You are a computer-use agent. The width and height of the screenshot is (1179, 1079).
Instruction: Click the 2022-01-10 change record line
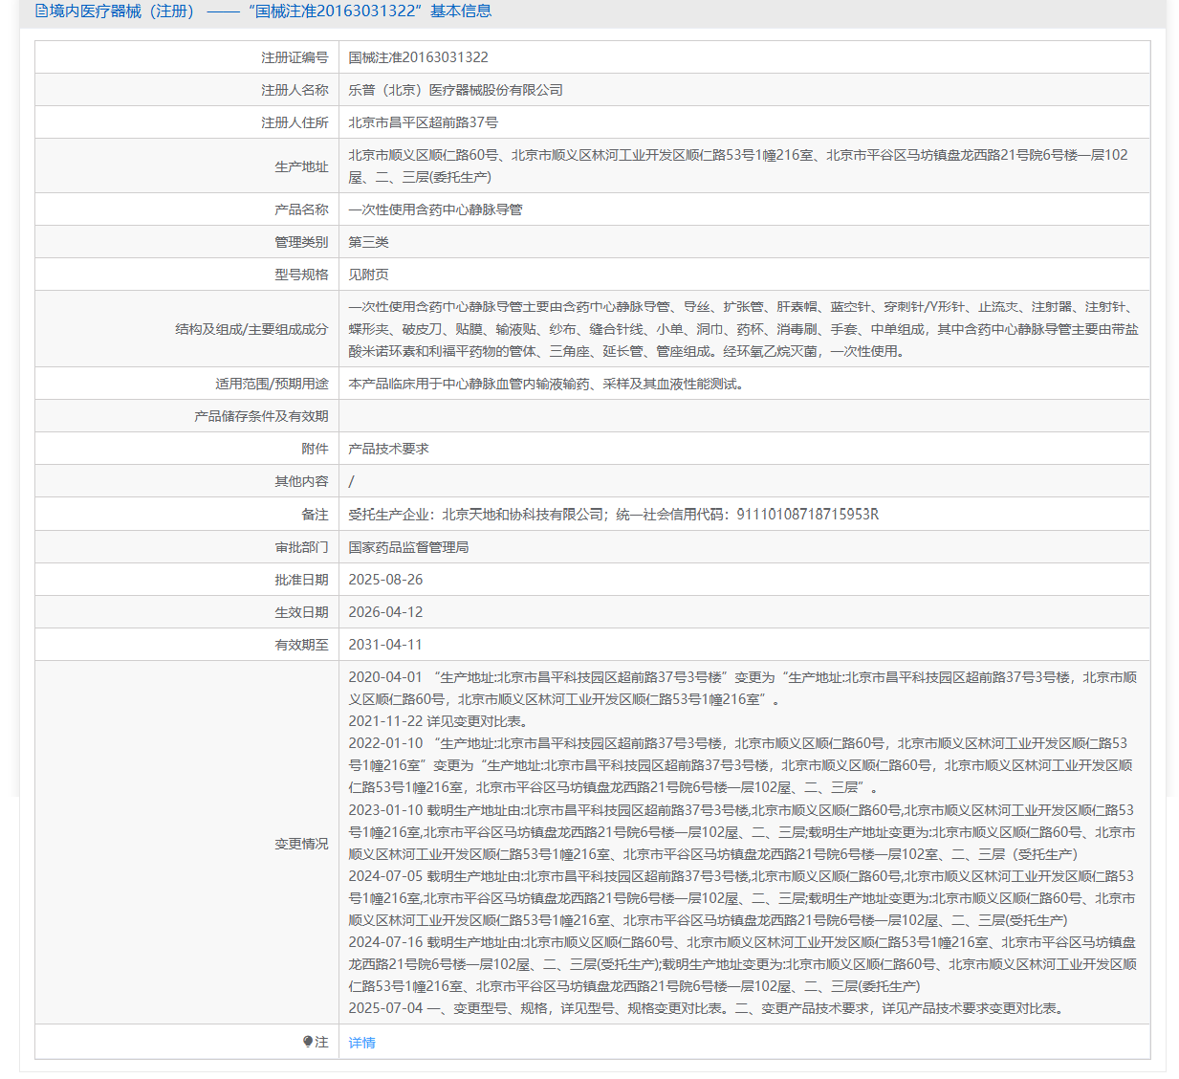pyautogui.click(x=741, y=765)
